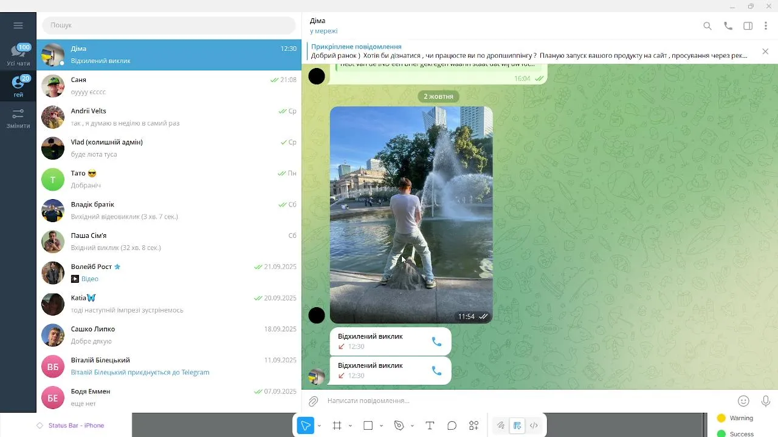Select the Comment tool
The height and width of the screenshot is (437, 778).
[x=452, y=426]
